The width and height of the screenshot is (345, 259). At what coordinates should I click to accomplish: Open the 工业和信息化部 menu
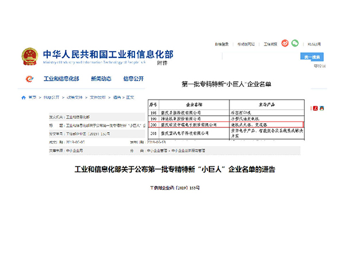pyautogui.click(x=62, y=78)
